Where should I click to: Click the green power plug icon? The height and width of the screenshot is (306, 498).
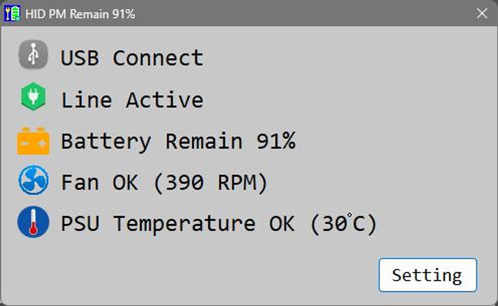pyautogui.click(x=33, y=97)
